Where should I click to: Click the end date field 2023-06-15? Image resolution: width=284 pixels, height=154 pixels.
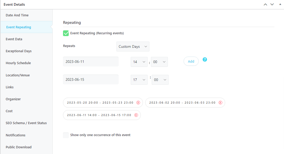pyautogui.click(x=91, y=79)
